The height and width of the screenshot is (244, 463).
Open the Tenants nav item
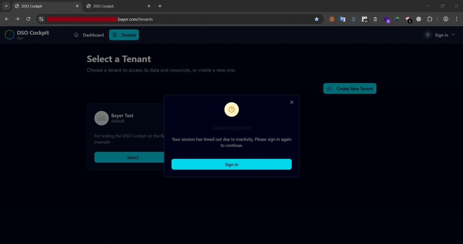click(124, 35)
